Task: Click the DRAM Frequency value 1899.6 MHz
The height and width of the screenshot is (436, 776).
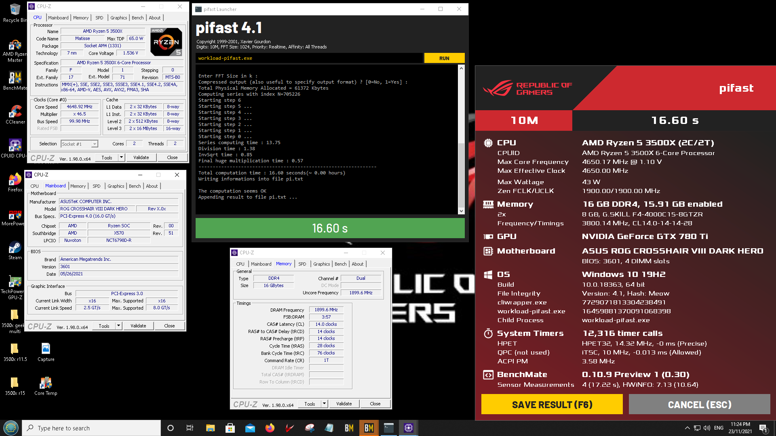Action: 326,310
